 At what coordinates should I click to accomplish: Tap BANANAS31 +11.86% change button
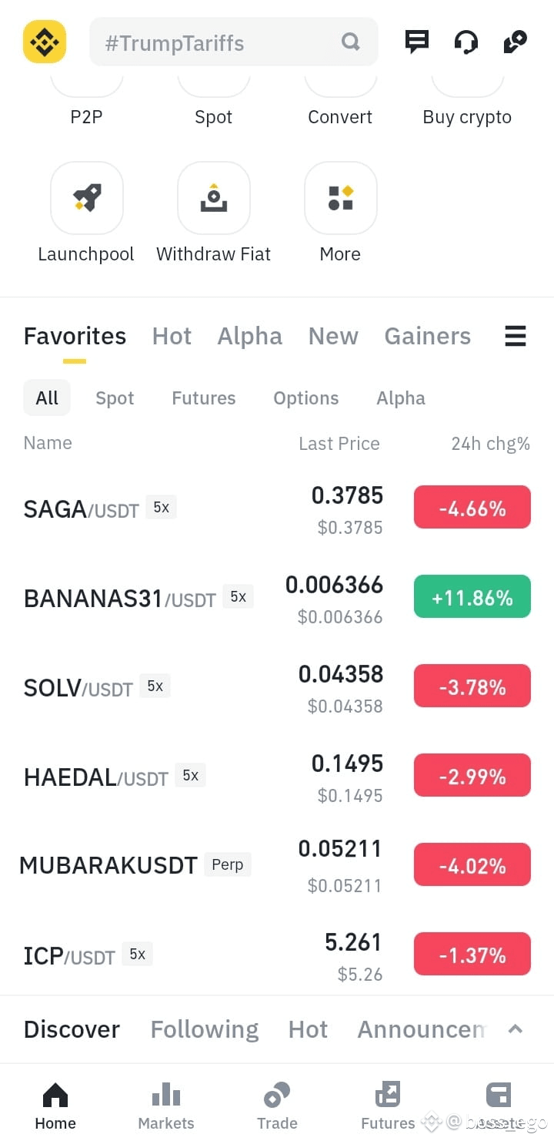(472, 597)
